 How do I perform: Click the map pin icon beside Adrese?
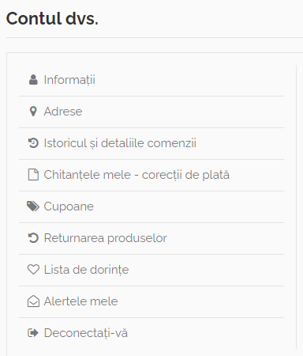click(x=33, y=112)
